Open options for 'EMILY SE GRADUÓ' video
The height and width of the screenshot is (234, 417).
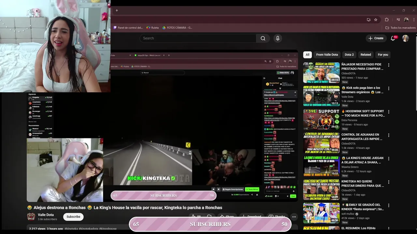388,205
